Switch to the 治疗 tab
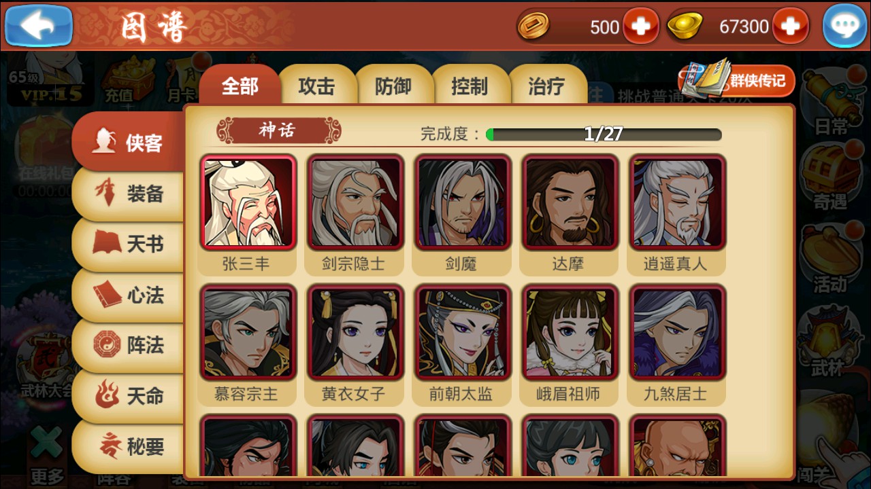The height and width of the screenshot is (489, 871). click(x=547, y=86)
